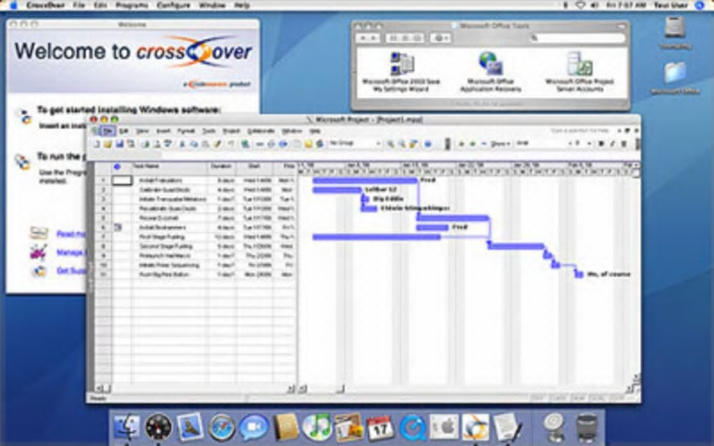Click the Safari compass icon in the Dock
The image size is (714, 446).
[x=222, y=427]
